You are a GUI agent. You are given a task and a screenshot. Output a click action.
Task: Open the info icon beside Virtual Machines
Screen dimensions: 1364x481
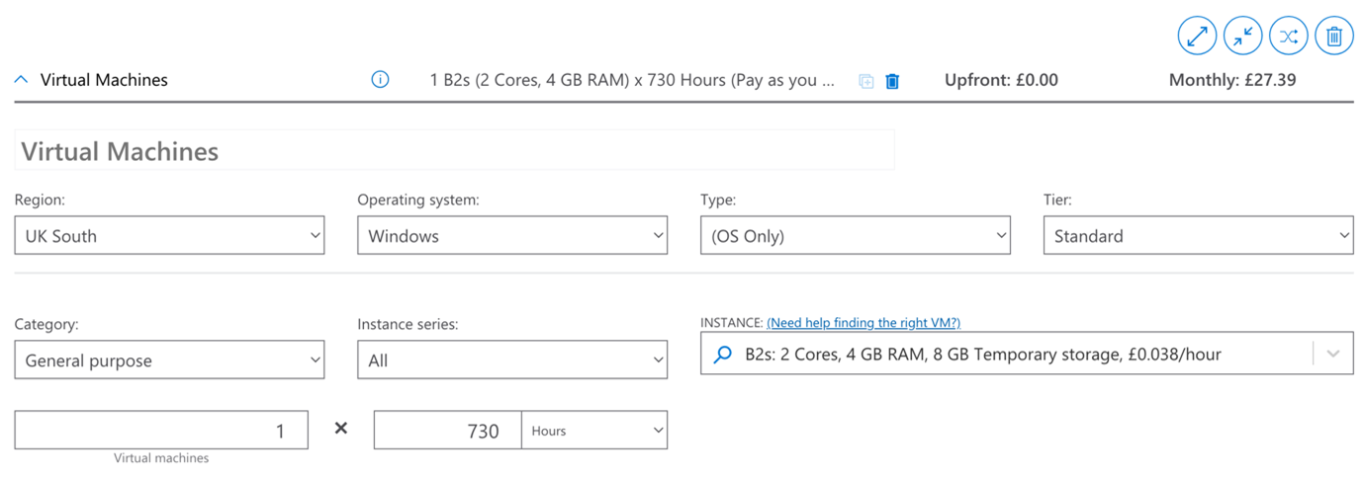[380, 80]
